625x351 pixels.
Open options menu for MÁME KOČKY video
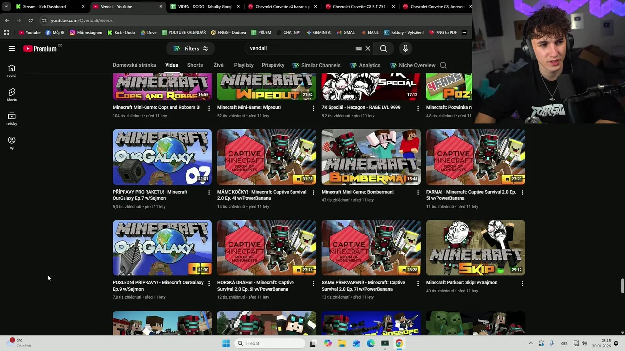pyautogui.click(x=313, y=193)
